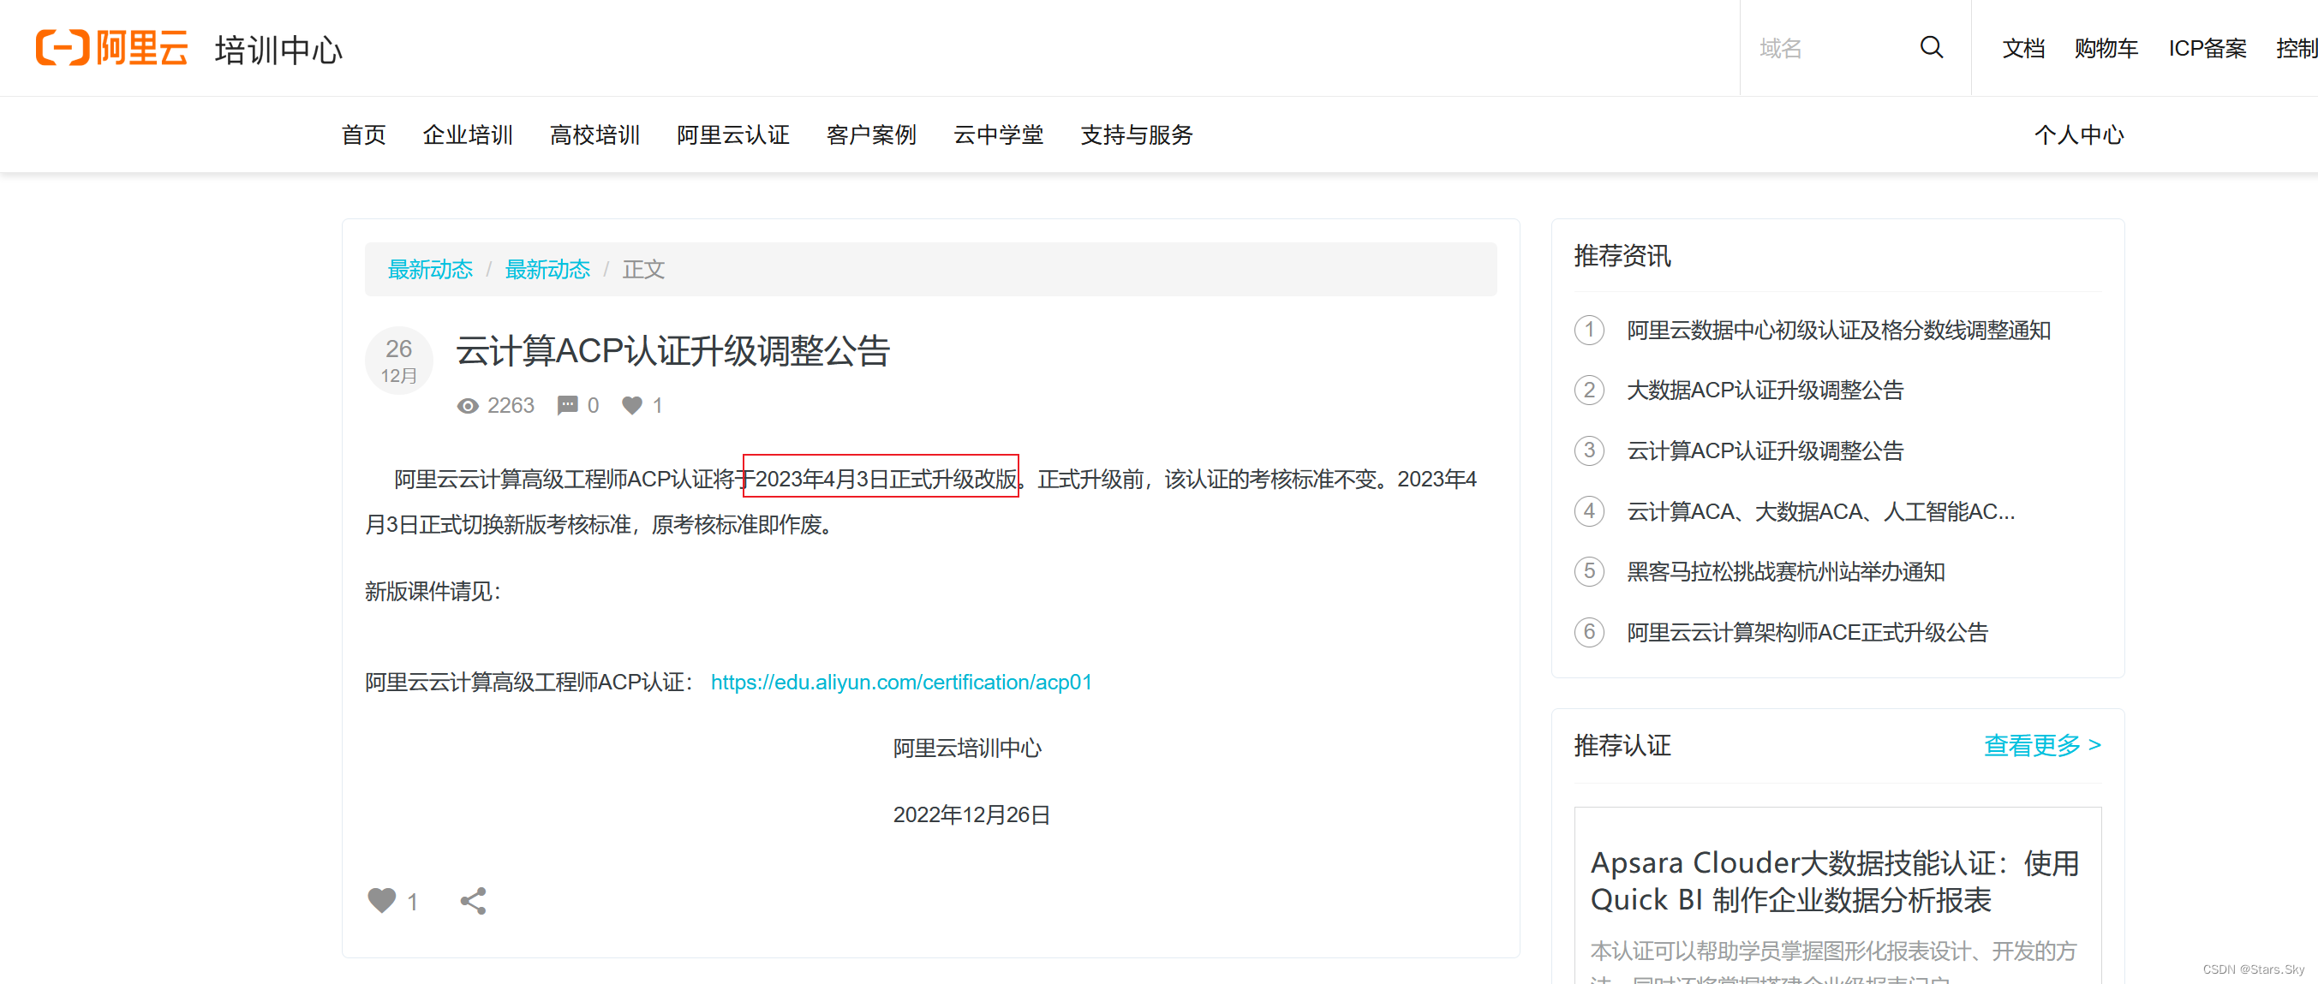Click the search magnifier icon
2318x984 pixels.
(1930, 47)
